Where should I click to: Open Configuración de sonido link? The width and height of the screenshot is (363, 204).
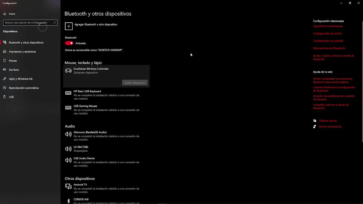[327, 33]
